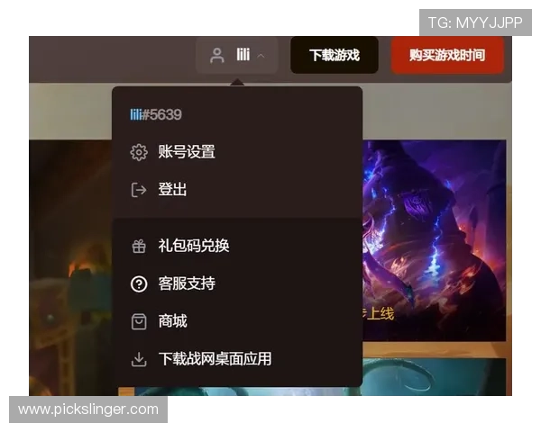Click the red 购买游戏时间 button
This screenshot has width=541, height=432.
pos(447,55)
